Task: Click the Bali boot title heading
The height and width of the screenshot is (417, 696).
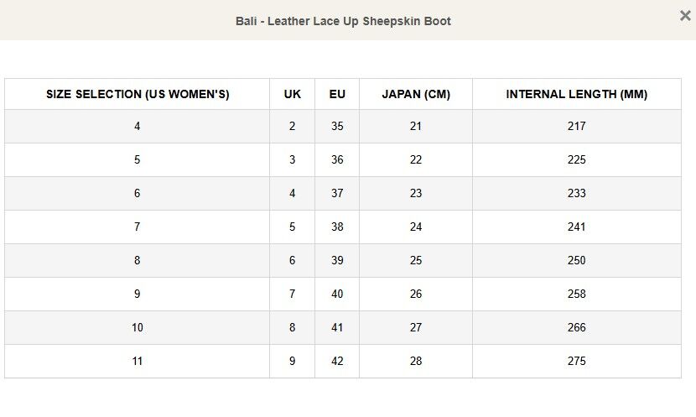Action: tap(343, 21)
